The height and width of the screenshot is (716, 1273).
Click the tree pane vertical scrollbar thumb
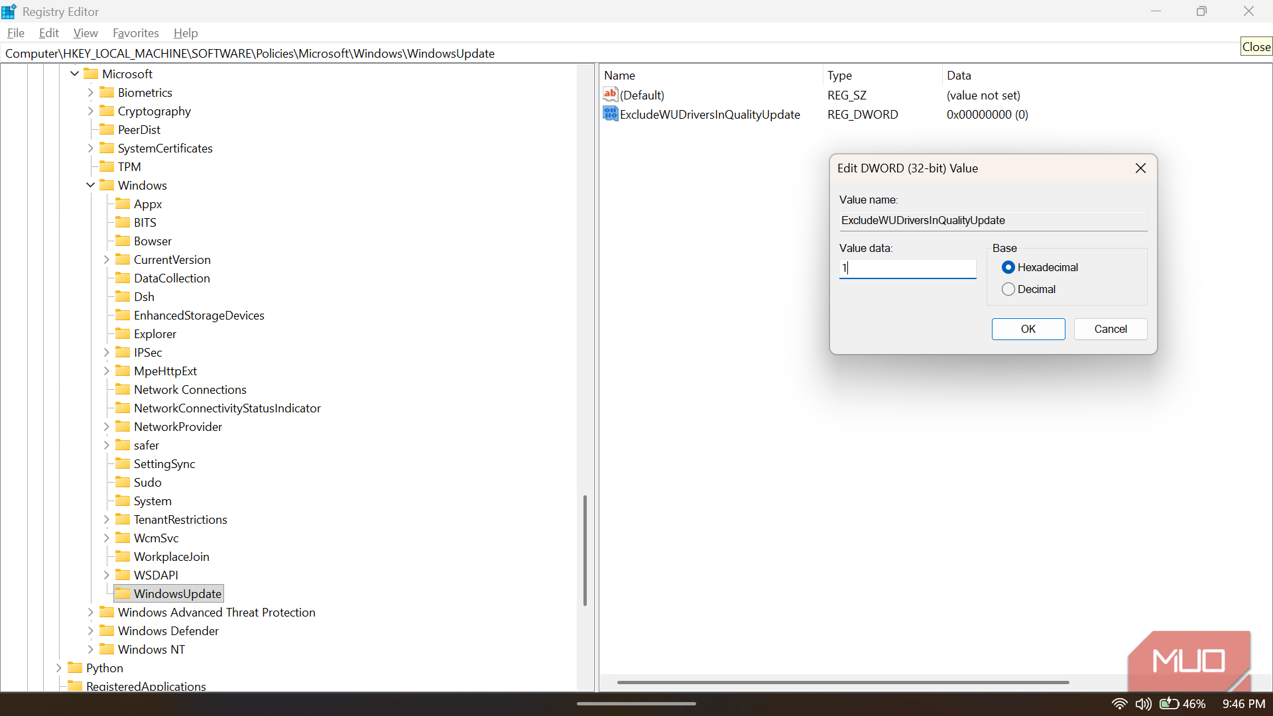[585, 550]
